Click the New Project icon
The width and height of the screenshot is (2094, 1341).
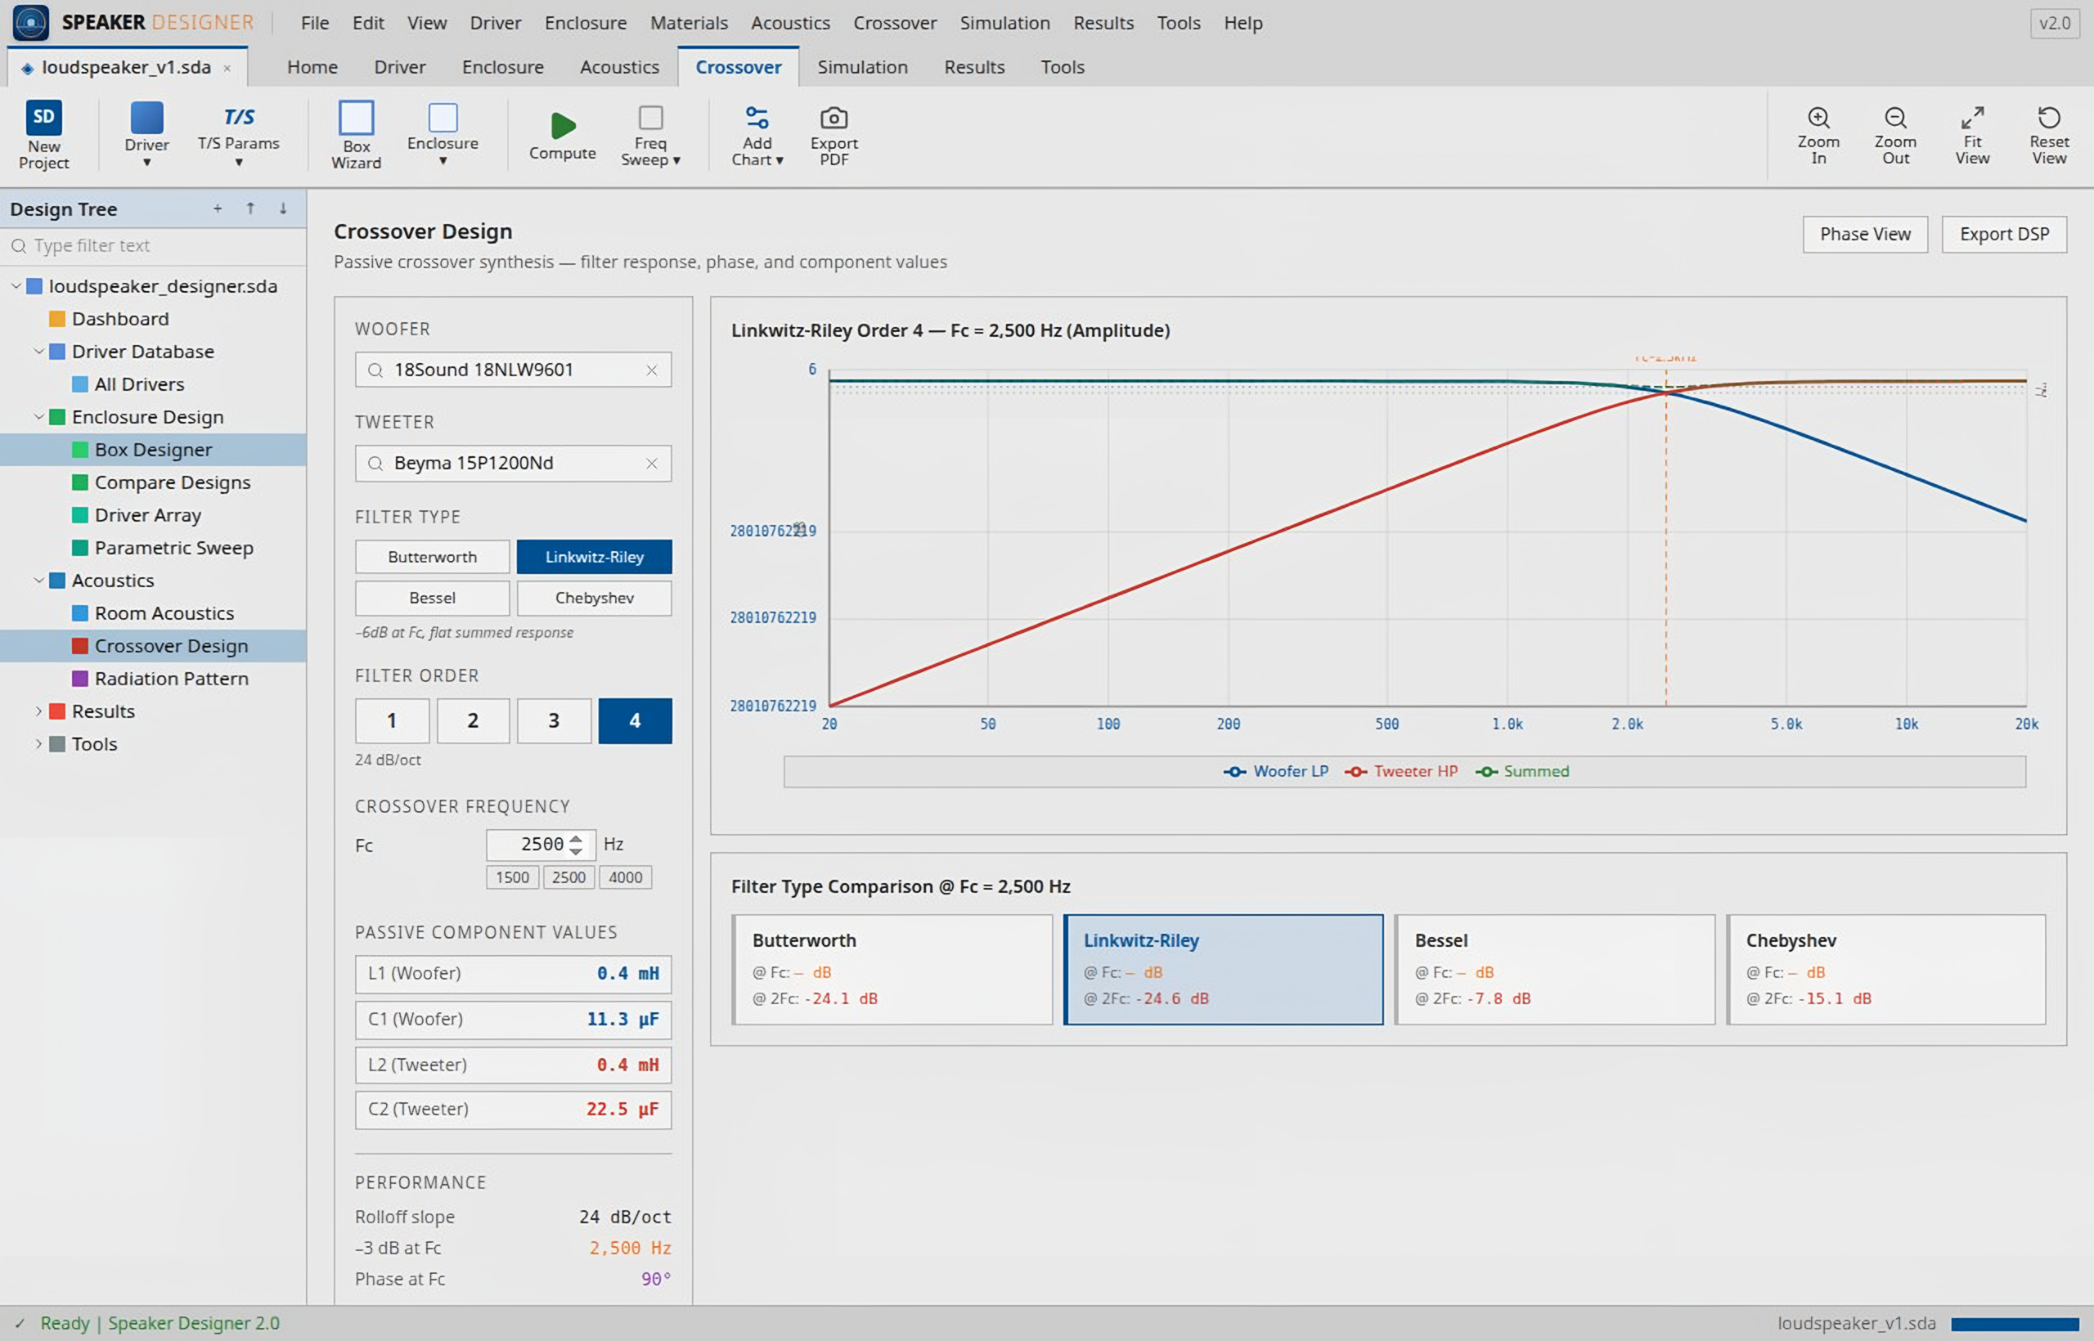pos(43,118)
